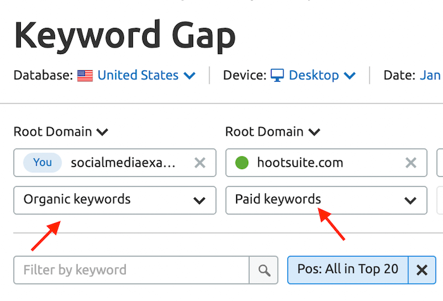Open the Organic keywords dropdown
This screenshot has width=443, height=301.
coord(115,200)
